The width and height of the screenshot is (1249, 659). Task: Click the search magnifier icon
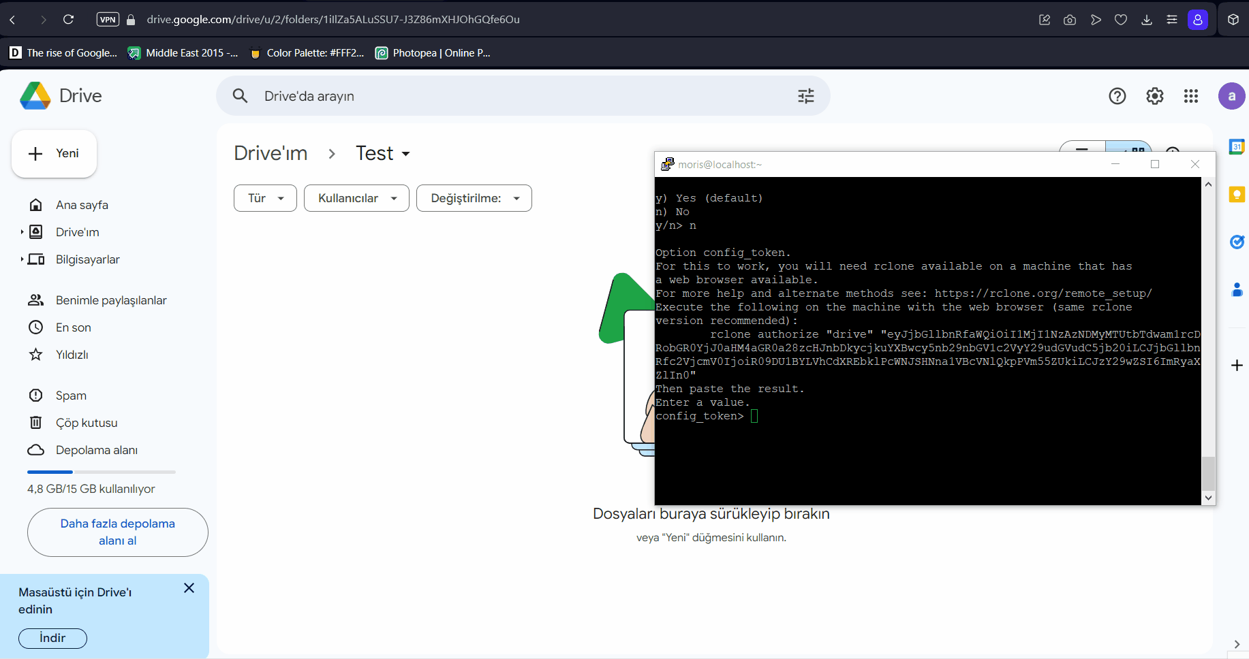(240, 96)
